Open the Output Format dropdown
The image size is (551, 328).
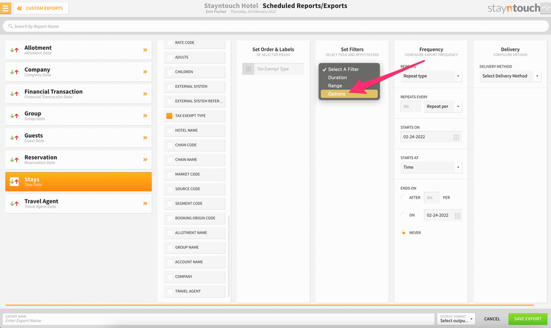[x=456, y=319]
